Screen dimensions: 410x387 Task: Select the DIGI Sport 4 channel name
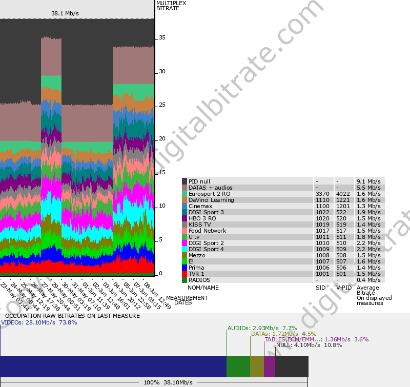point(206,249)
